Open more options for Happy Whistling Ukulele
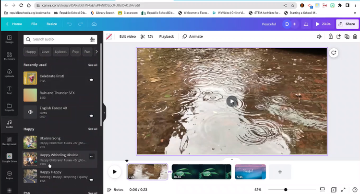Viewport: 360px width, 194px height. pyautogui.click(x=92, y=156)
